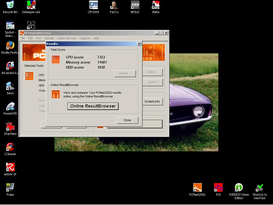Close the Results dialog with X
The height and width of the screenshot is (205, 273).
[x=139, y=44]
